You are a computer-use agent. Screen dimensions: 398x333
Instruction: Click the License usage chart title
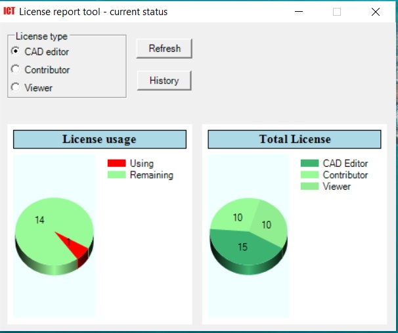point(100,139)
